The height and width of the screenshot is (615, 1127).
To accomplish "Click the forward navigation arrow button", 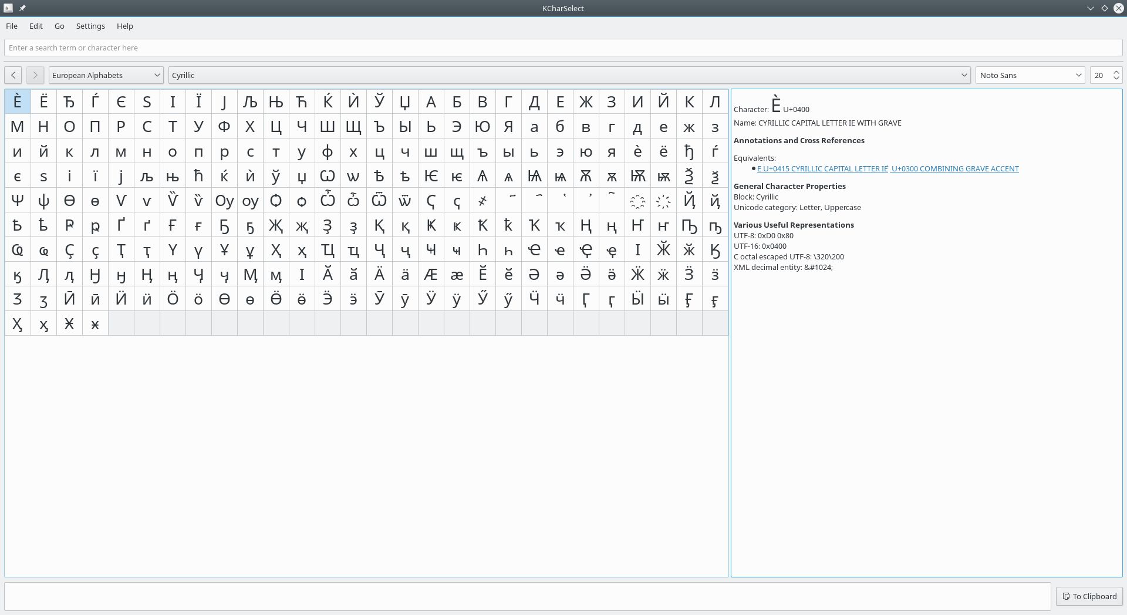I will (x=35, y=75).
